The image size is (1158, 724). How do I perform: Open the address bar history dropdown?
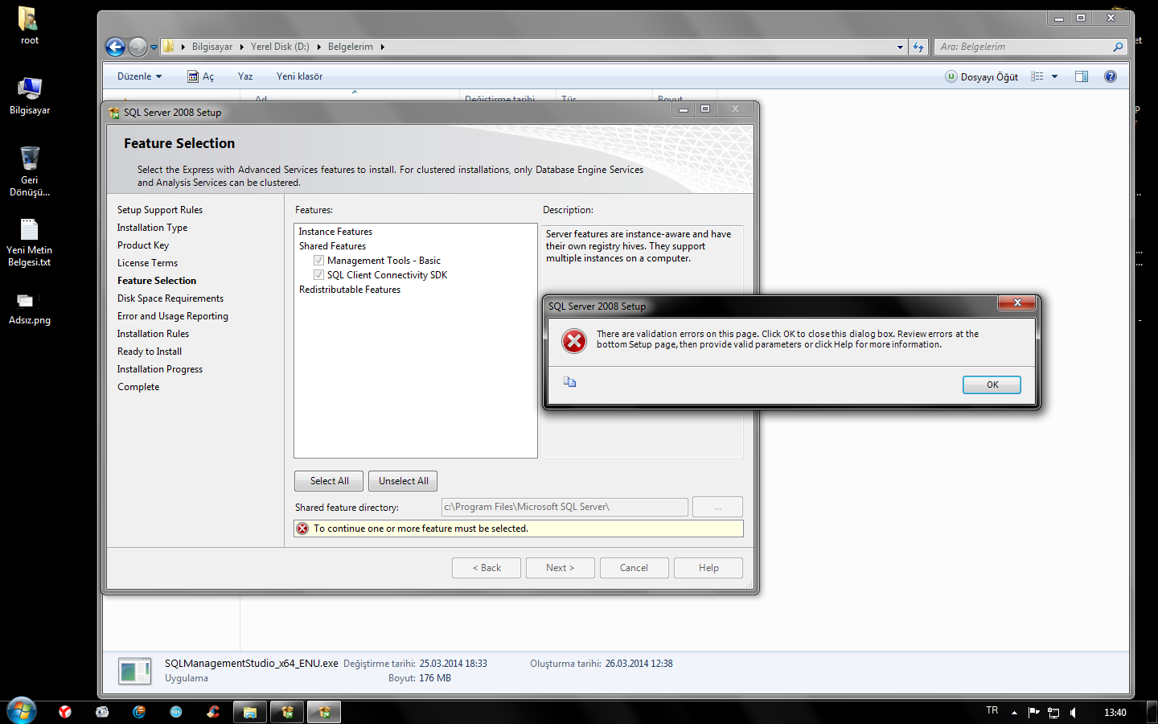[x=900, y=47]
